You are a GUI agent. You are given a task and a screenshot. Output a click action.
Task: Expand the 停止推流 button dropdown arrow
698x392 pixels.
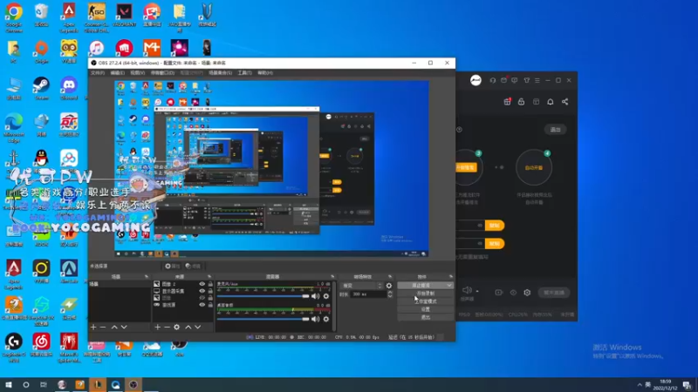[x=449, y=286]
